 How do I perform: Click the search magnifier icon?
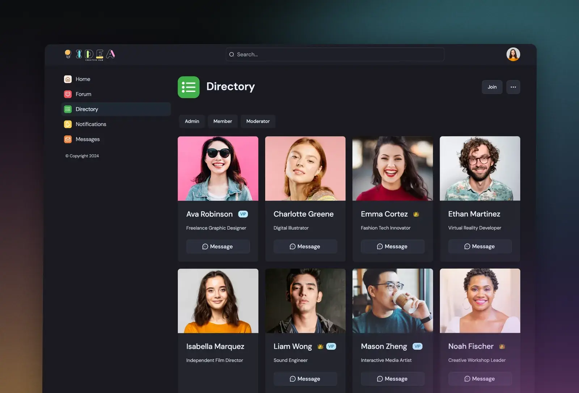(232, 54)
